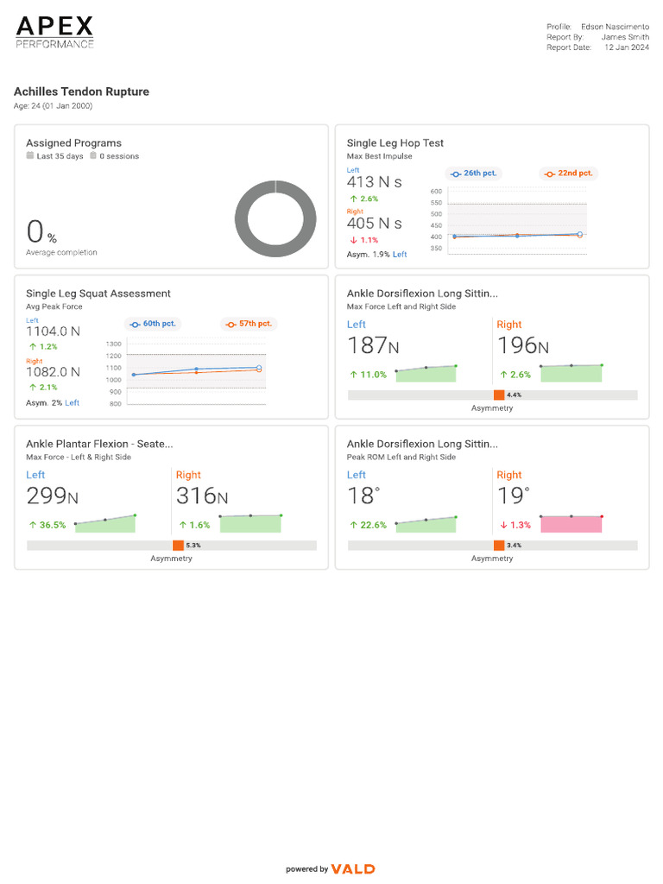663x884 pixels.
Task: Click the red down arrow beside 1.1%
Action: click(353, 240)
